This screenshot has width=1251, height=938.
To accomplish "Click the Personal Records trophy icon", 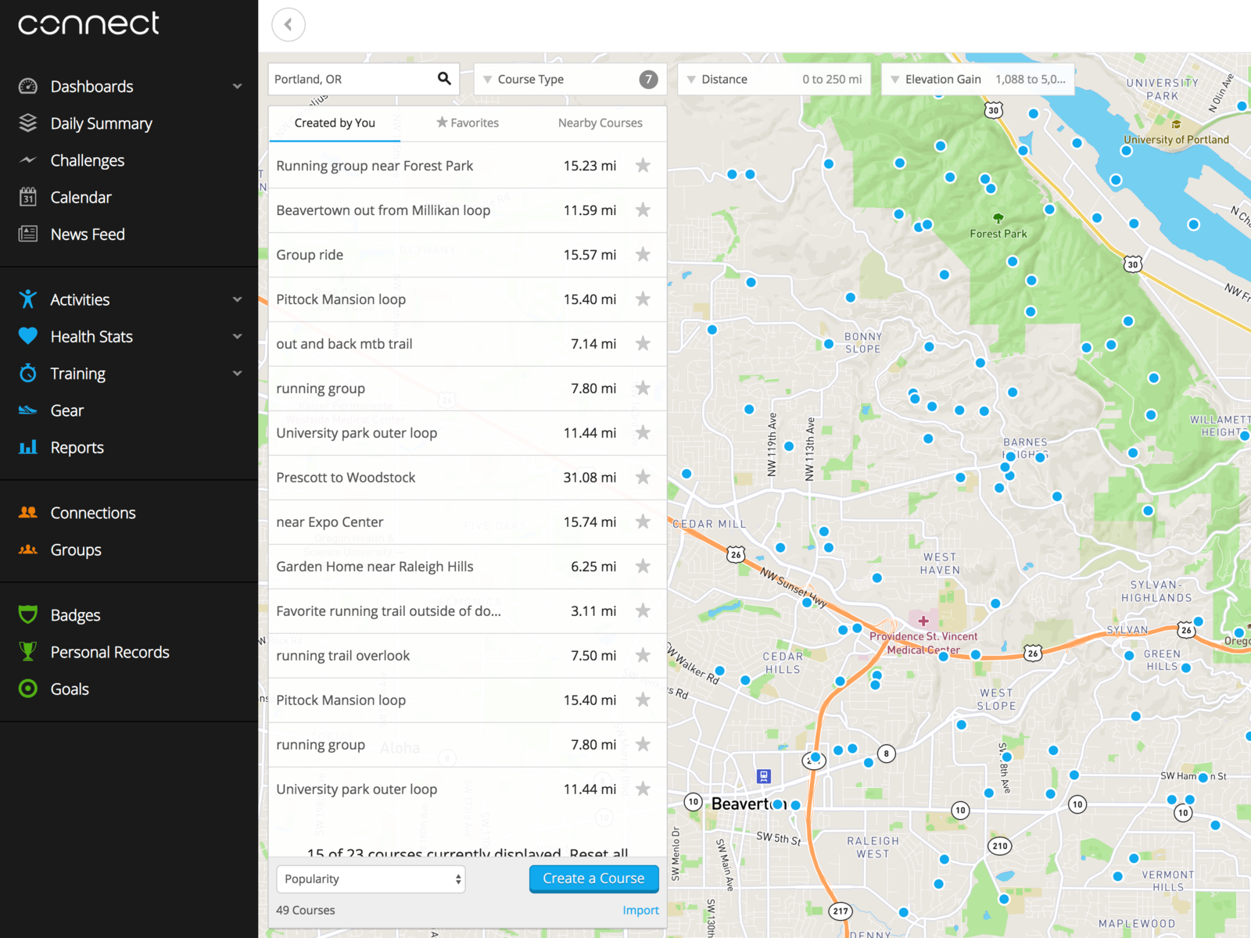I will (x=28, y=652).
